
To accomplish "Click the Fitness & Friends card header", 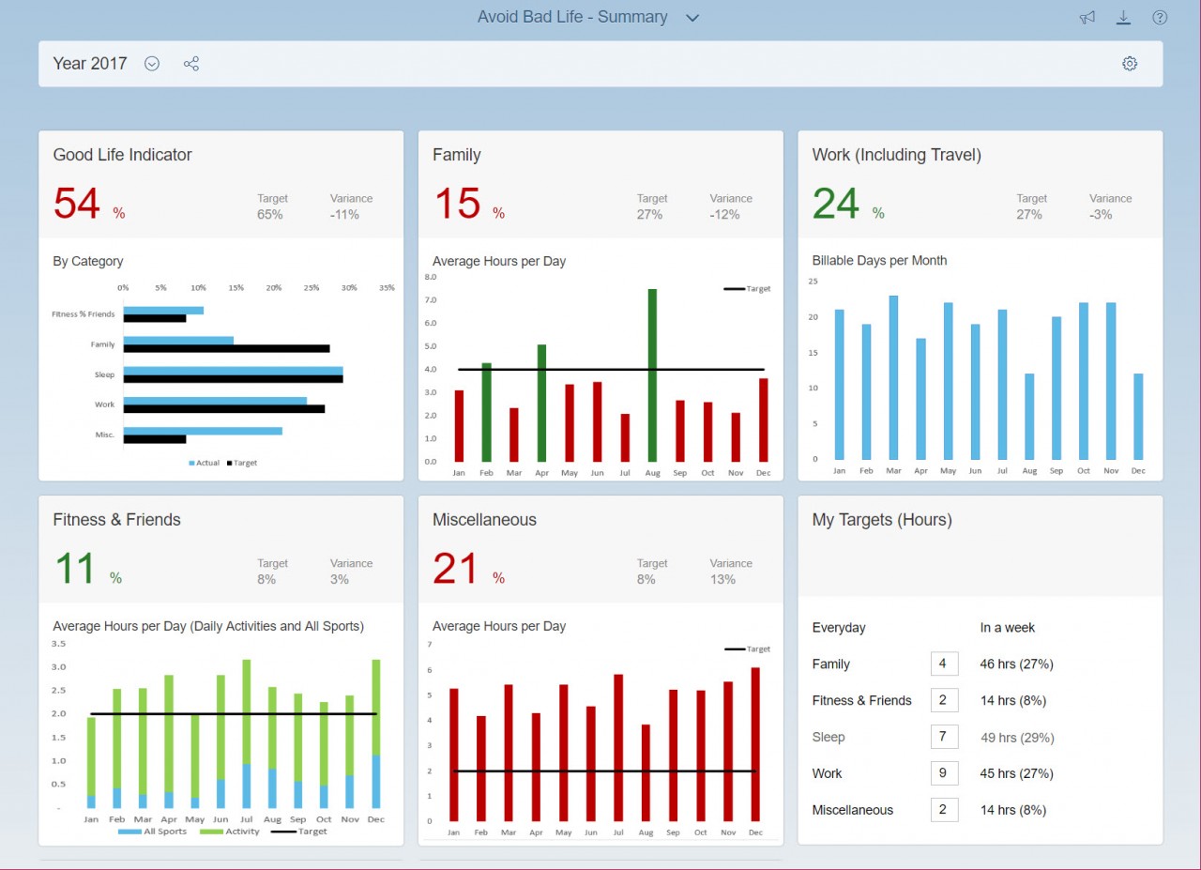I will coord(116,520).
